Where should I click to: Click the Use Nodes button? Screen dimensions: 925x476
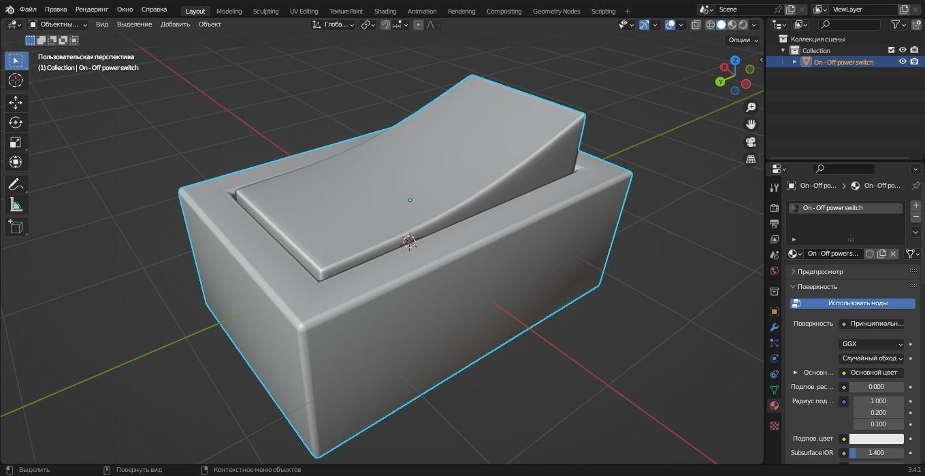pyautogui.click(x=853, y=303)
